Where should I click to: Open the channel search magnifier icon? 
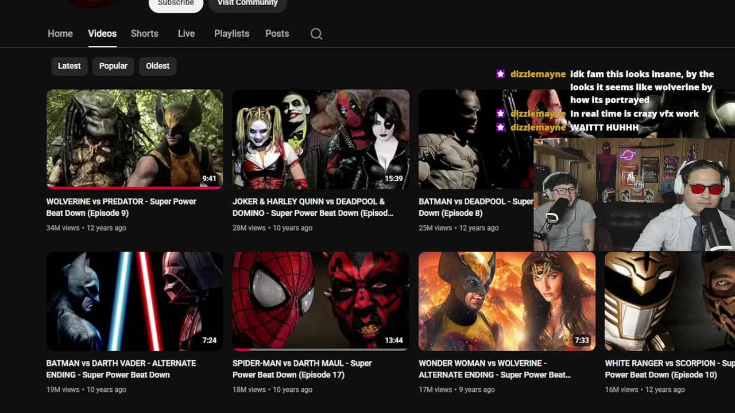point(316,34)
